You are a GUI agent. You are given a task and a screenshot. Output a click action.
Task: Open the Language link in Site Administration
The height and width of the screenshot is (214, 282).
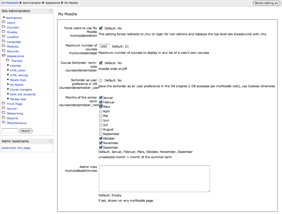coord(14,42)
